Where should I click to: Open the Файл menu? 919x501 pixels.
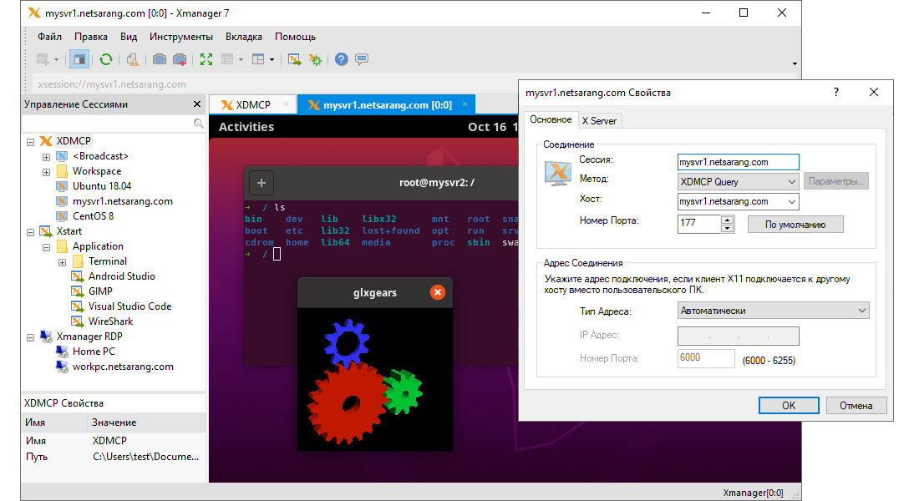[50, 37]
